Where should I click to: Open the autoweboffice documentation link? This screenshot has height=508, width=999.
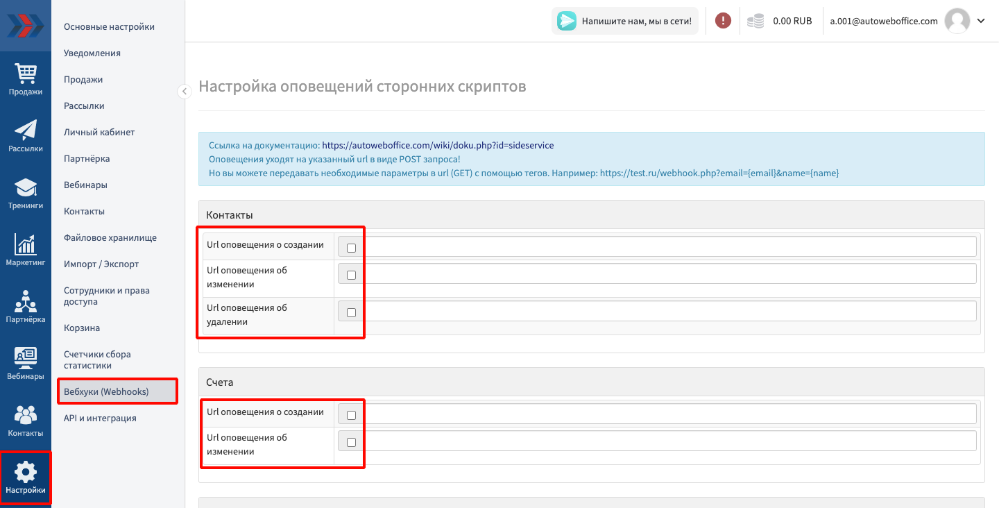(438, 146)
